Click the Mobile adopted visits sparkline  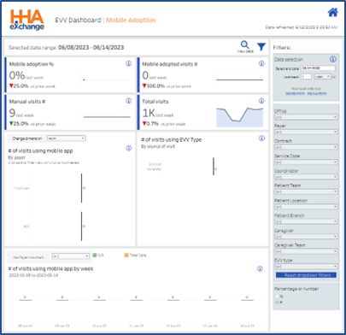[240, 79]
